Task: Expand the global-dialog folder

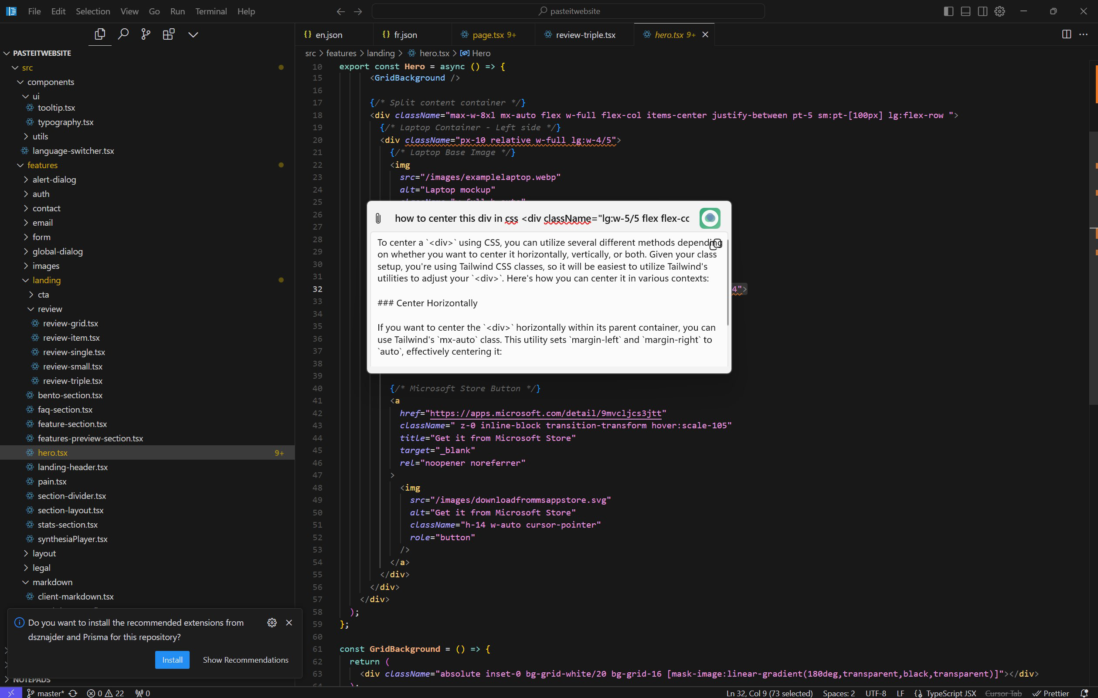Action: 147,251
